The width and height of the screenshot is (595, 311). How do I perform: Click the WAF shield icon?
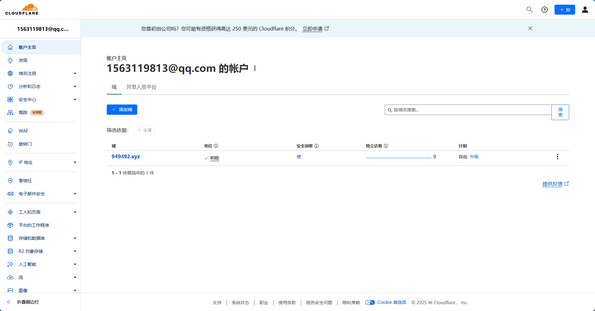click(10, 131)
